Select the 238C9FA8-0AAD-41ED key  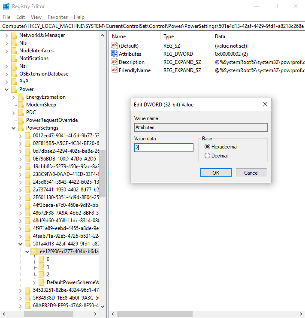coord(66,174)
